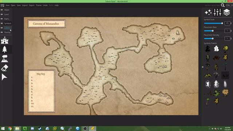Open the New menu item
Image resolution: width=233 pixels, height=131 pixels.
(x=8, y=5)
